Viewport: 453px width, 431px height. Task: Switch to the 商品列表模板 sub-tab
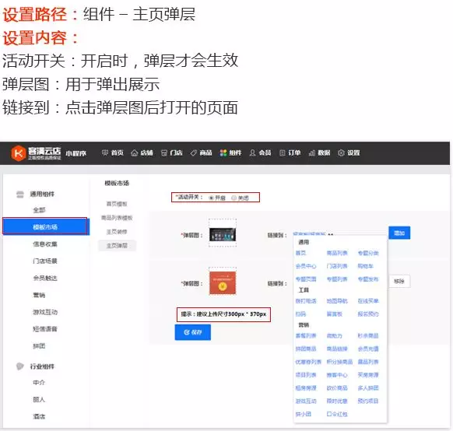[x=117, y=218]
